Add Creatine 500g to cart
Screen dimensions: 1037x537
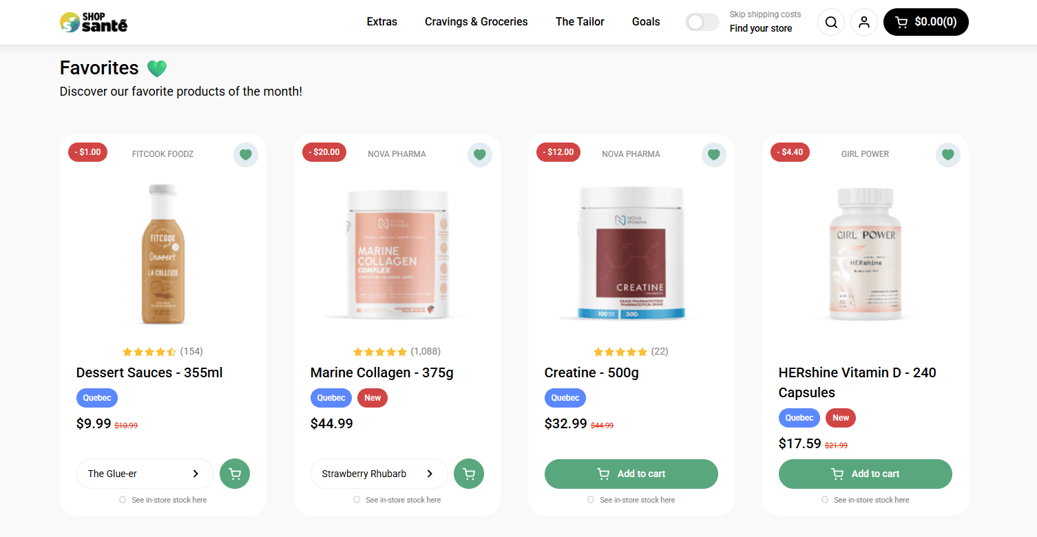[631, 474]
